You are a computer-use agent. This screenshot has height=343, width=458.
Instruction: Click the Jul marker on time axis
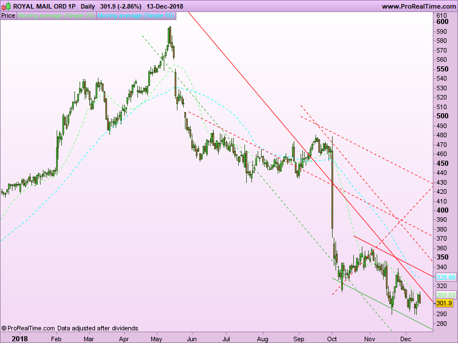pyautogui.click(x=226, y=339)
